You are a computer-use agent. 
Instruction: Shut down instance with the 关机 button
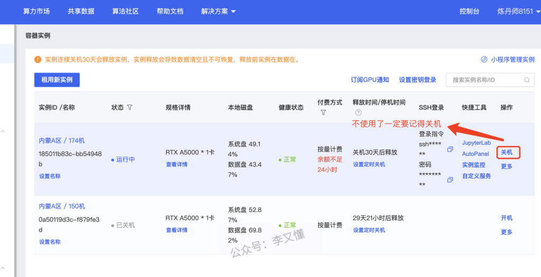click(507, 153)
